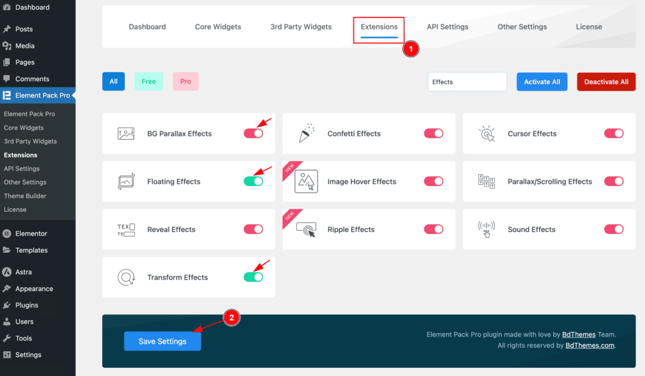Viewport: 645px width, 376px height.
Task: Click the Tools wrench icon
Action: [6, 338]
